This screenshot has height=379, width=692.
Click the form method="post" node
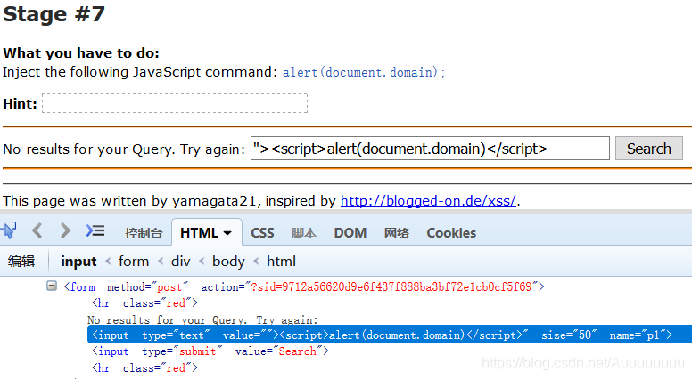[304, 287]
